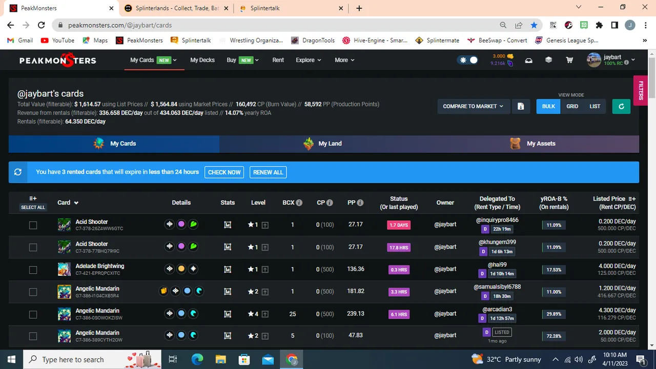Open the shopping cart
This screenshot has width=656, height=369.
tap(569, 60)
